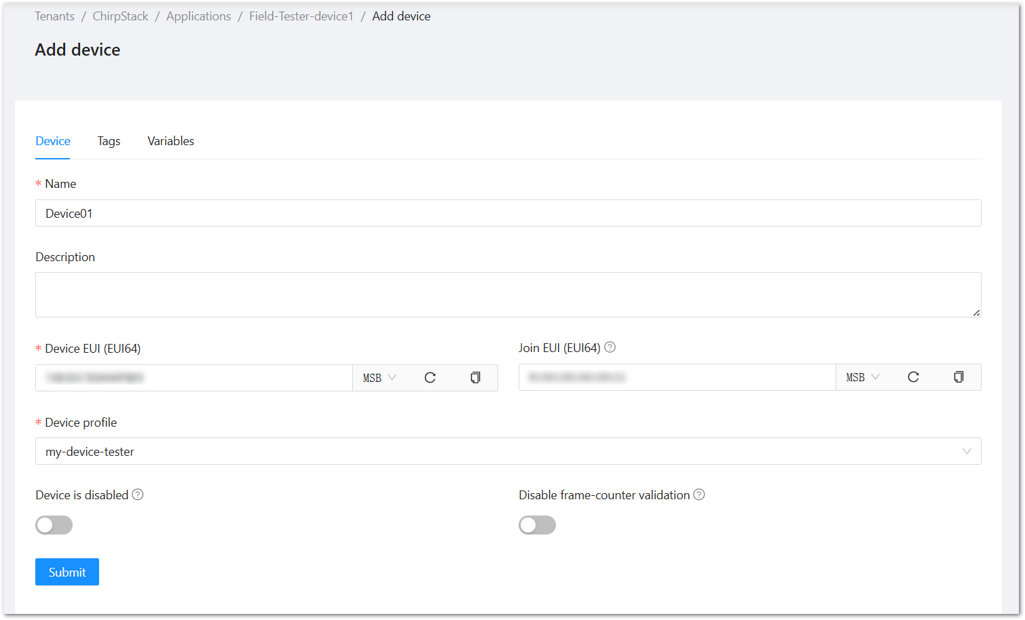This screenshot has width=1025, height=620.
Task: Copy the Join EUI to clipboard
Action: coord(958,376)
